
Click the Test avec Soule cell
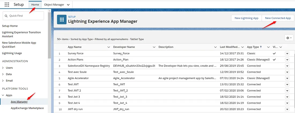pyautogui.click(x=77, y=72)
